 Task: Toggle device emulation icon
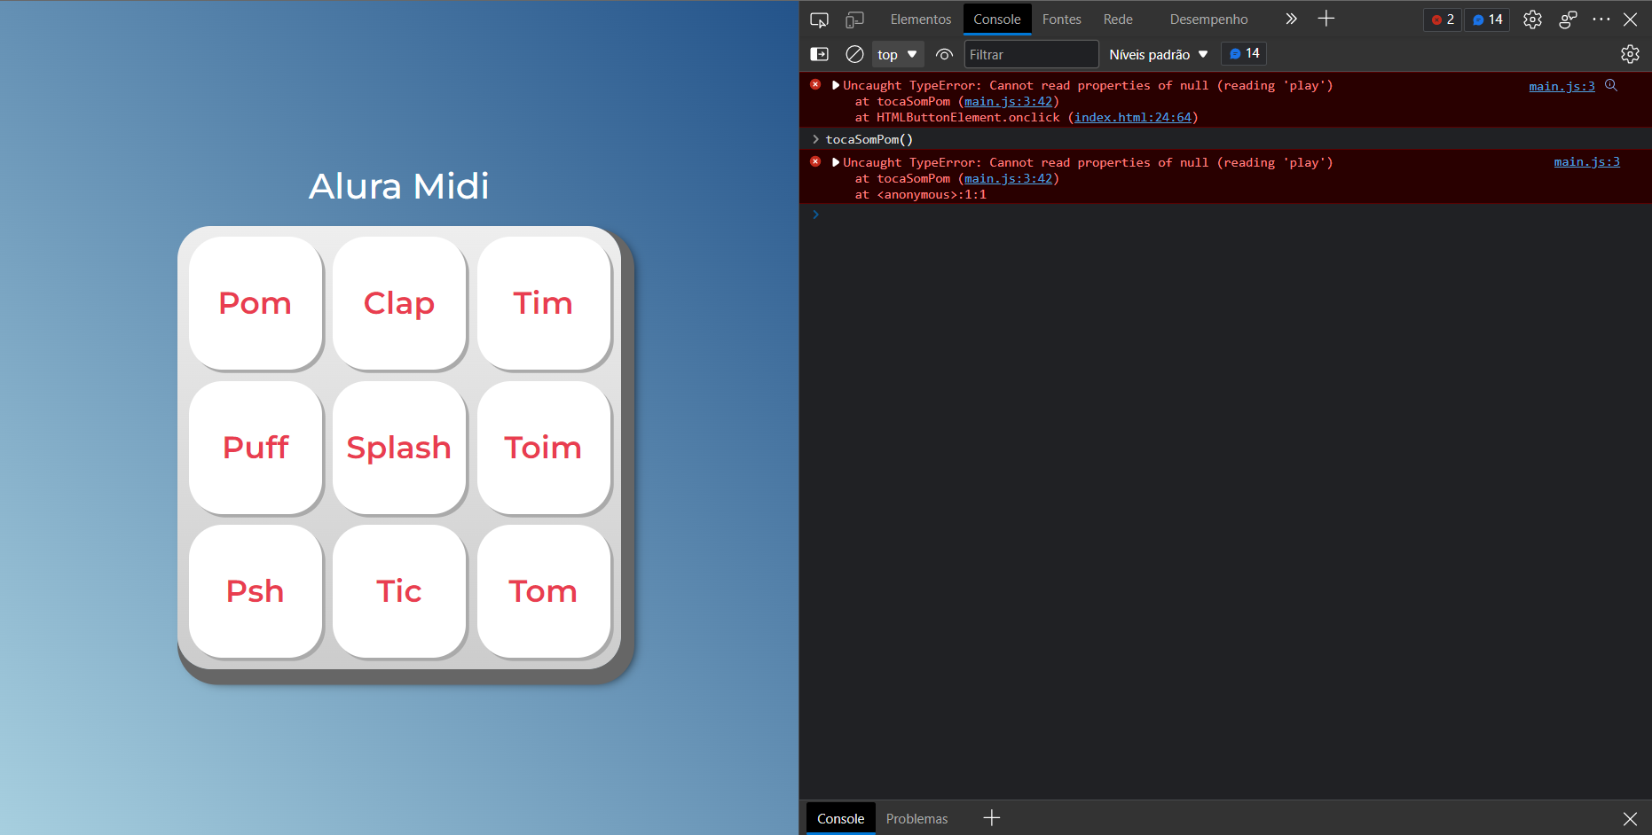pyautogui.click(x=854, y=20)
